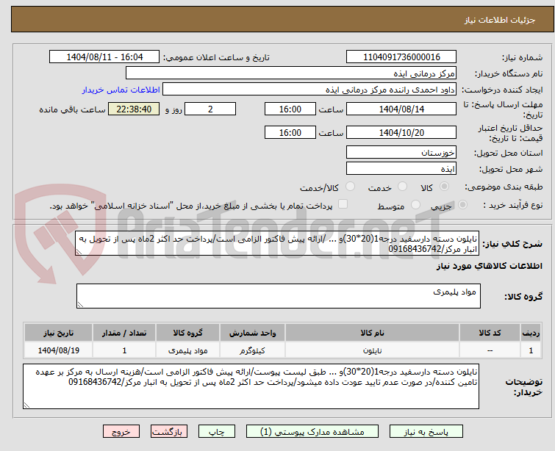Click the city field ایذه
This screenshot has height=451, width=555.
[x=401, y=169]
